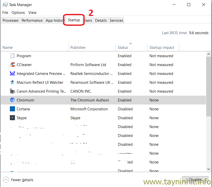
Task: Open the File menu
Action: 5,13
